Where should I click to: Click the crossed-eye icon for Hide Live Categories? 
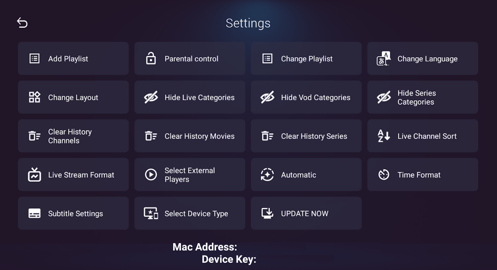tap(151, 97)
